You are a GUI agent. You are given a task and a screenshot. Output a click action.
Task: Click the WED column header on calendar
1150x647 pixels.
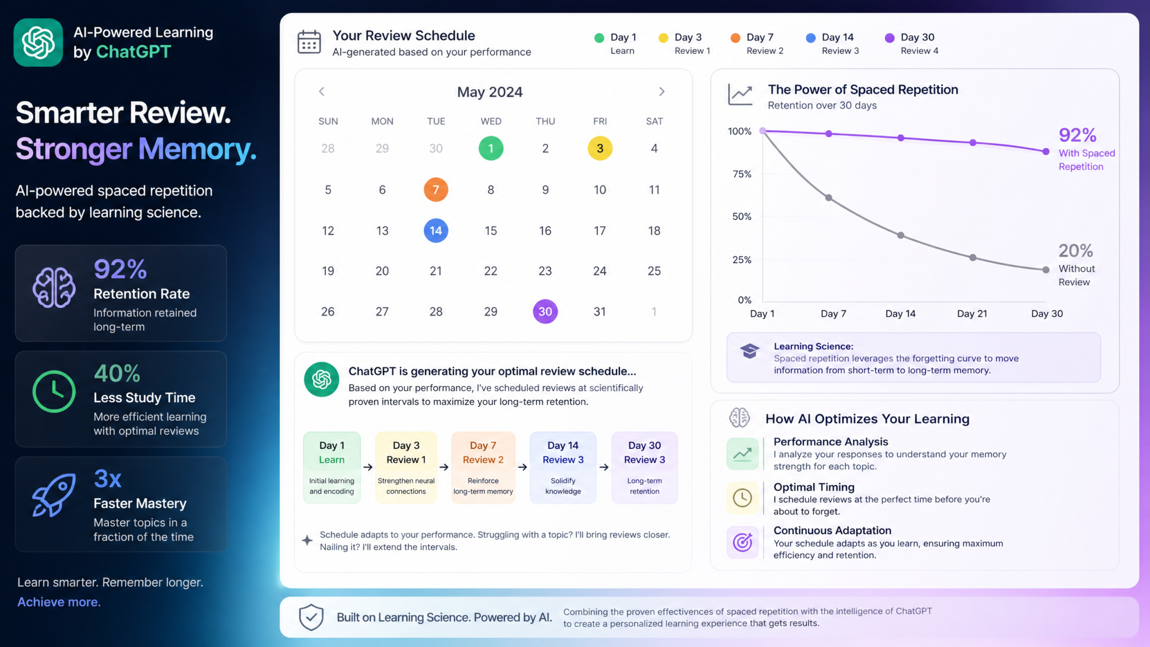click(491, 121)
